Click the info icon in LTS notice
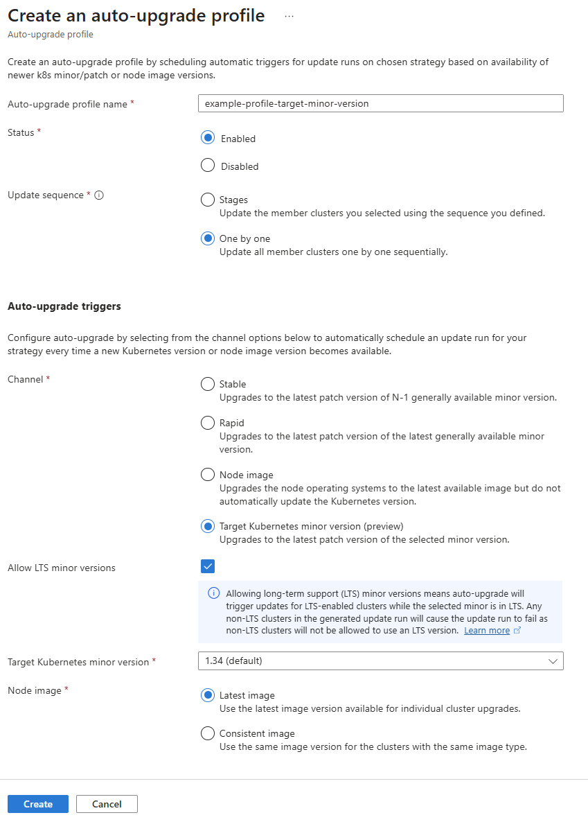The image size is (588, 822). click(214, 593)
